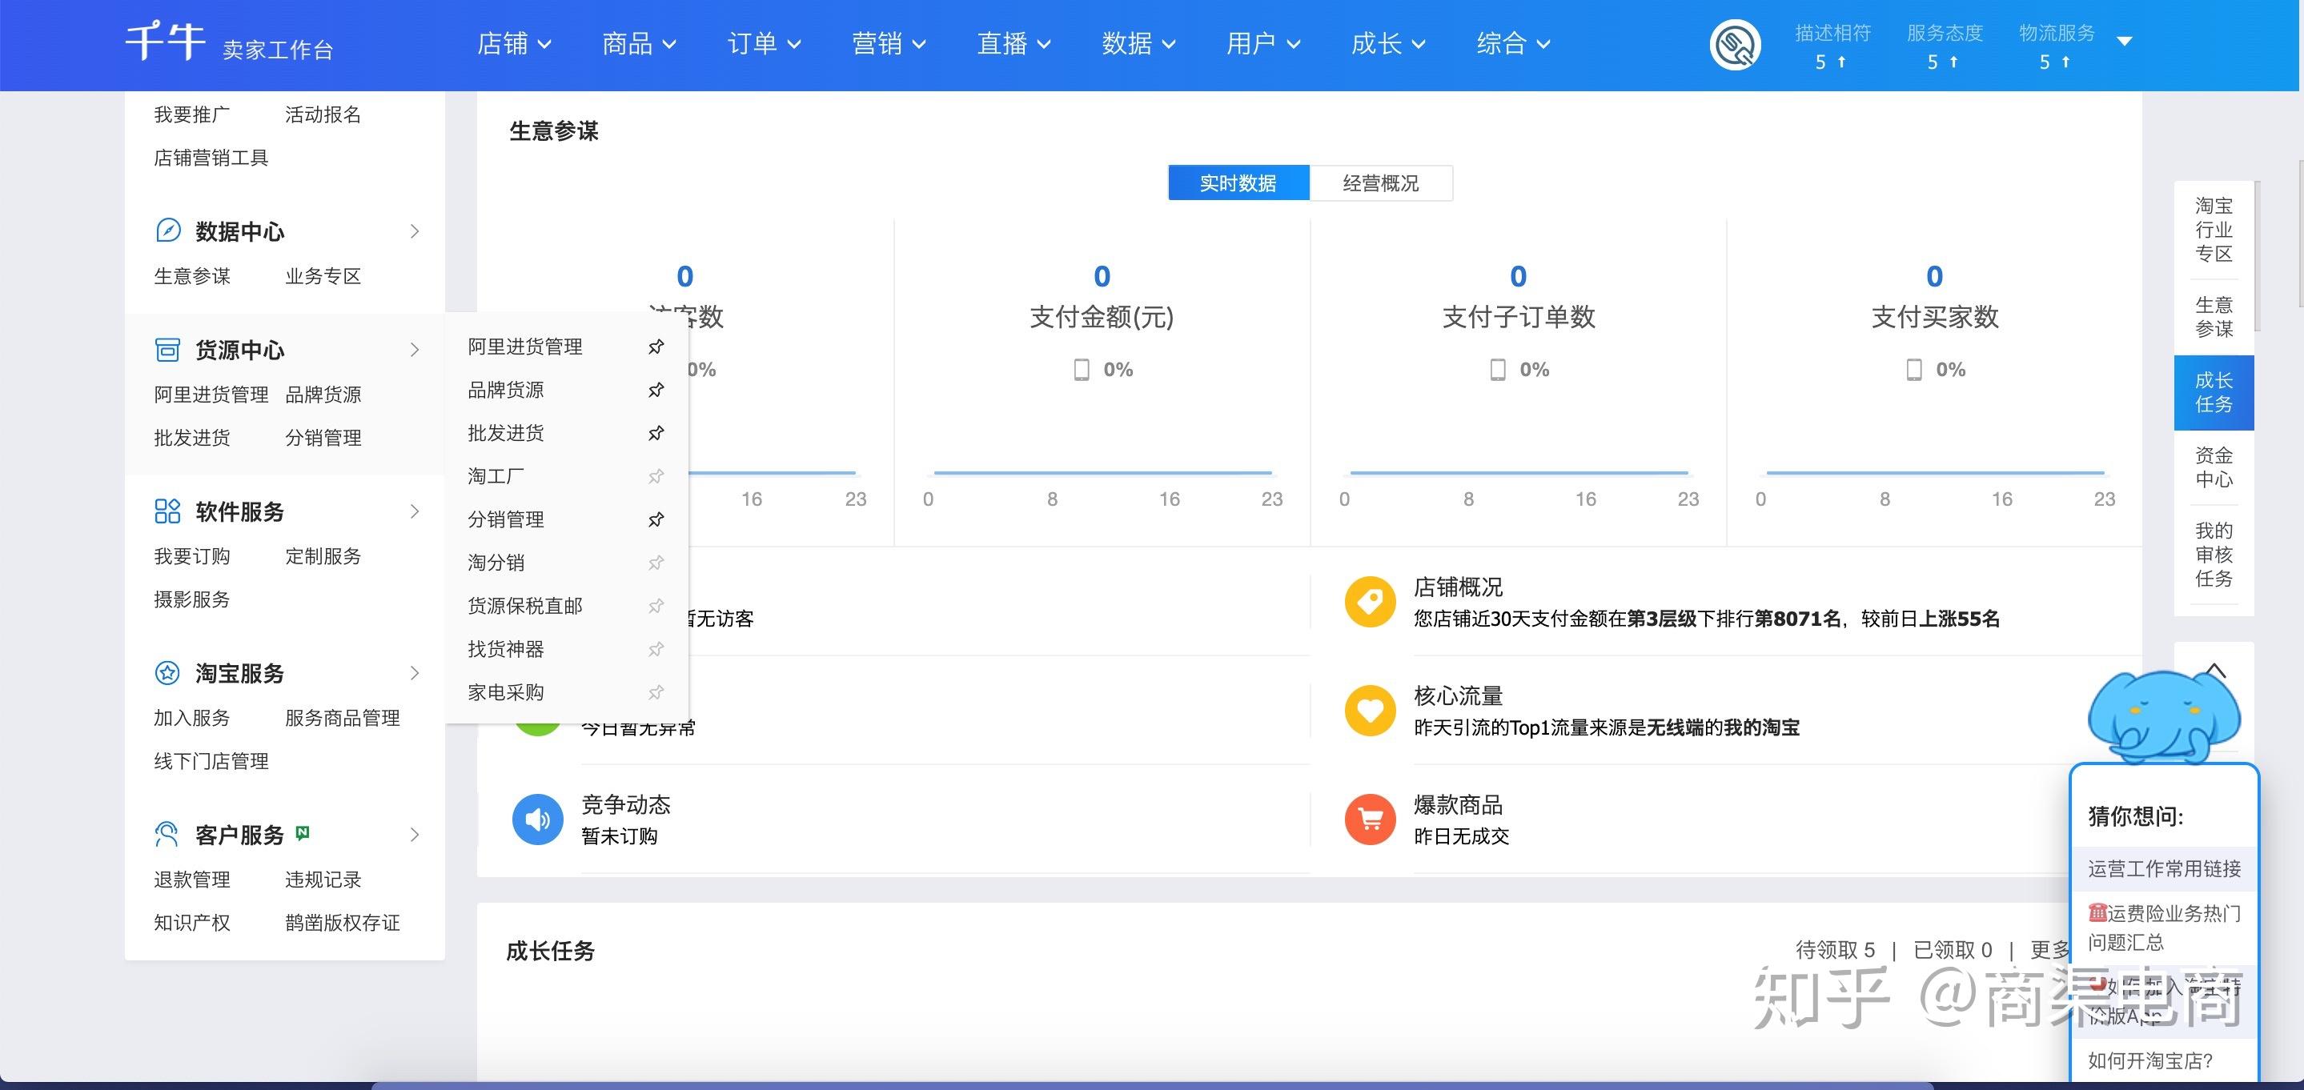Pin 淘分销 to the sidebar
2304x1090 pixels.
click(656, 563)
